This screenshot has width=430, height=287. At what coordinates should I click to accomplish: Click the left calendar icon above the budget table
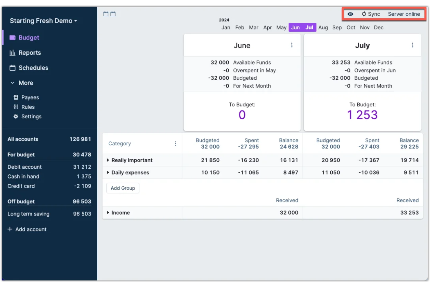pos(105,13)
